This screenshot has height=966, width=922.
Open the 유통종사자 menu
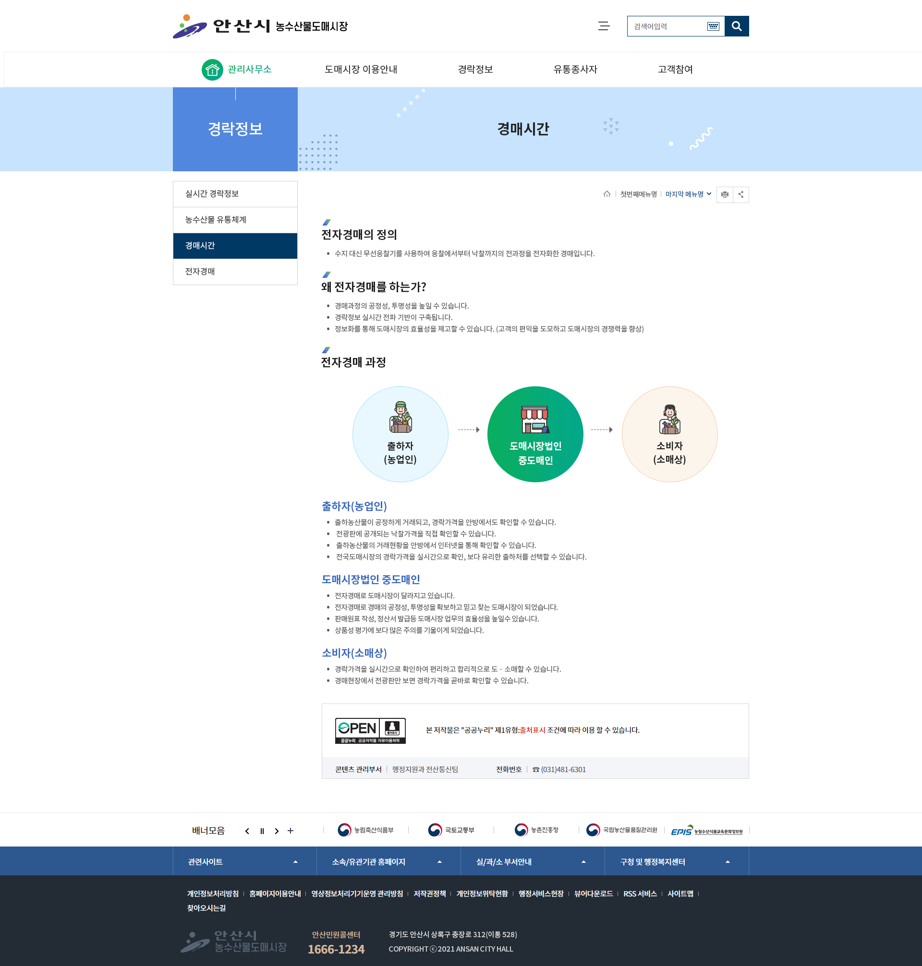point(575,69)
